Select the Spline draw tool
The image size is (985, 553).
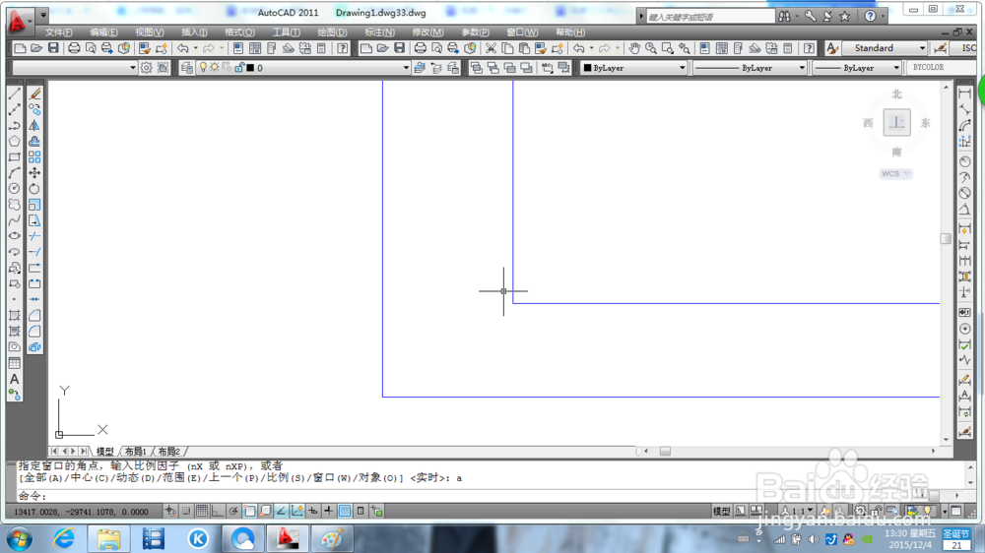click(15, 220)
